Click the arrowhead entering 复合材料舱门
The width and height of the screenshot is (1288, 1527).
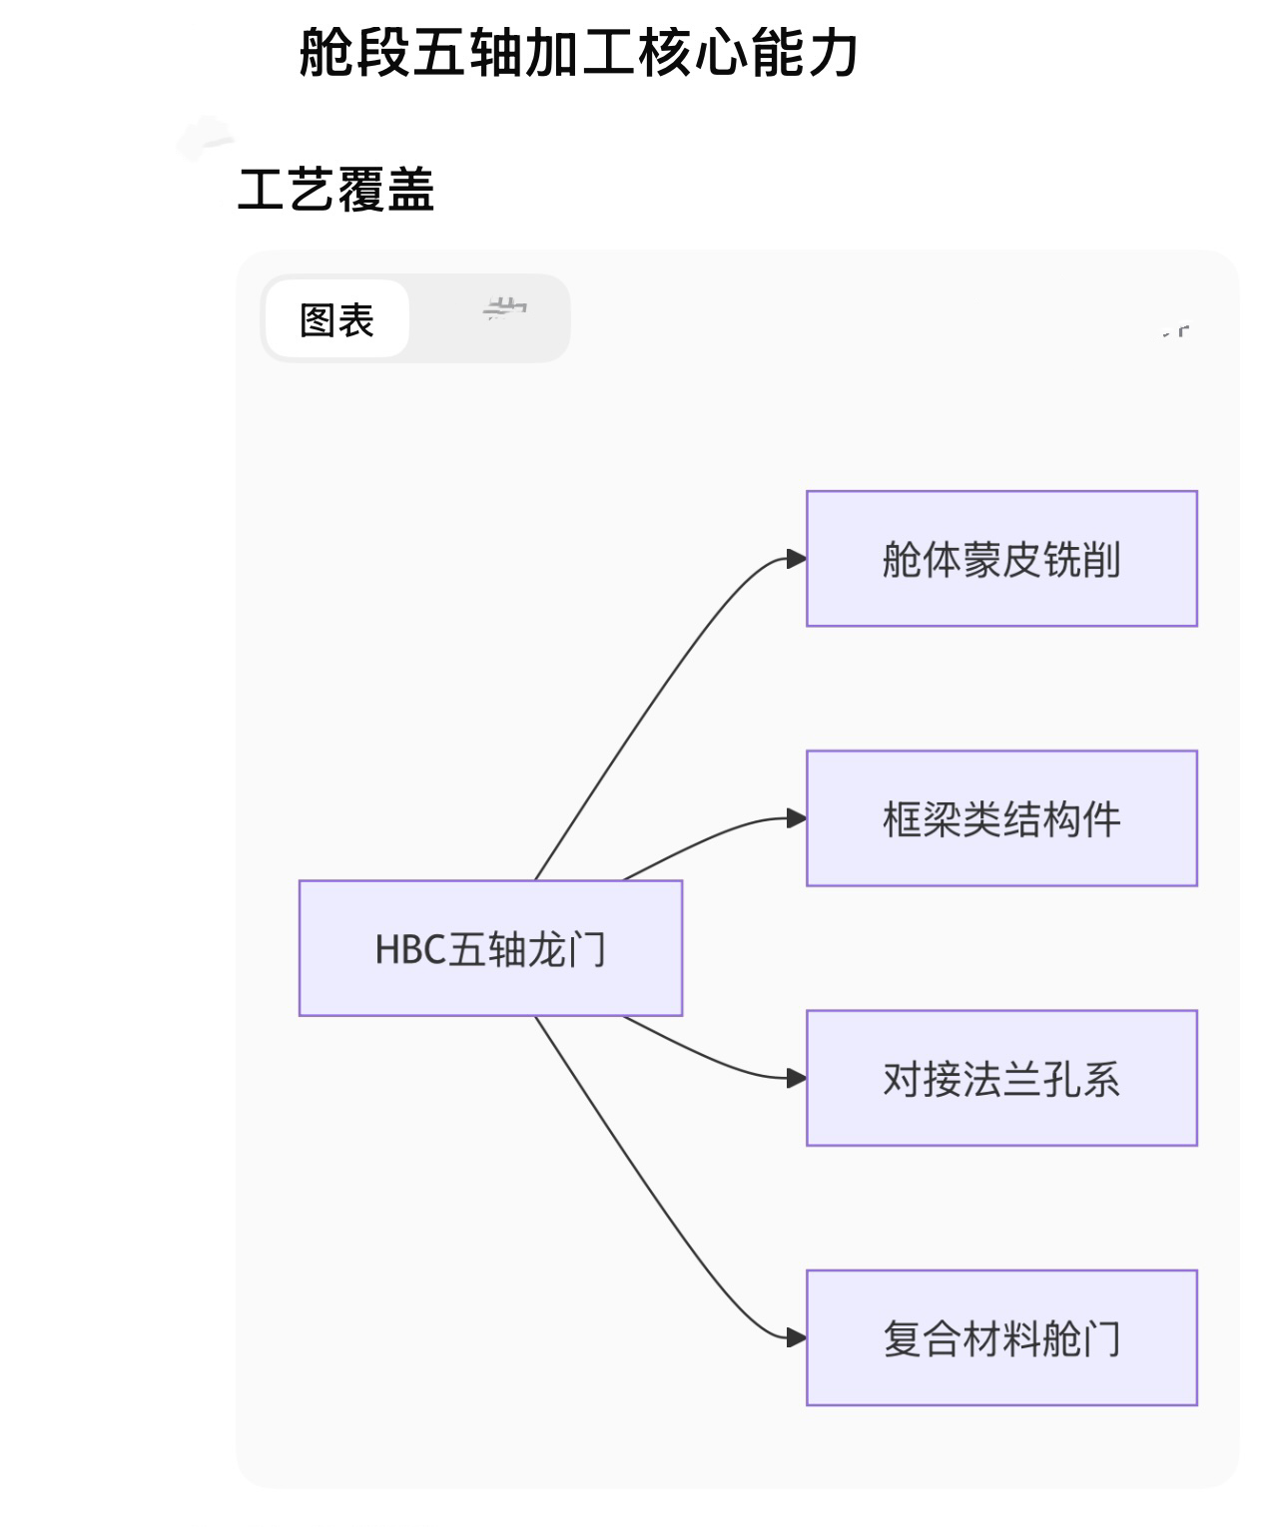tap(796, 1337)
